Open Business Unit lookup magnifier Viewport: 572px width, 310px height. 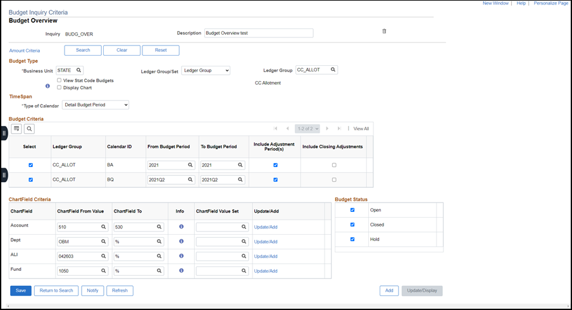pos(78,70)
